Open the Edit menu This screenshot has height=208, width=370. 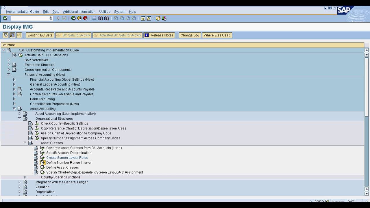(x=46, y=12)
